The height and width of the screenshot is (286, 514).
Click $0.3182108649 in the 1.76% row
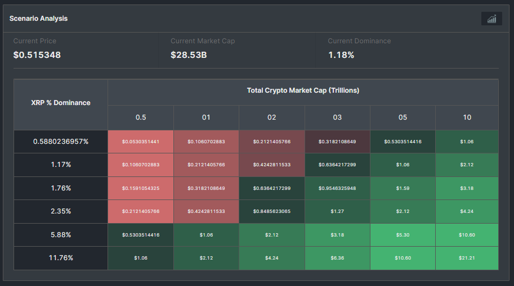206,188
